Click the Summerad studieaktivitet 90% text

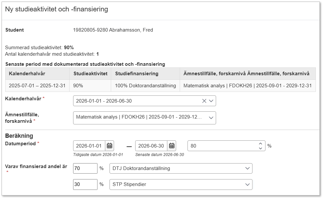39,48
